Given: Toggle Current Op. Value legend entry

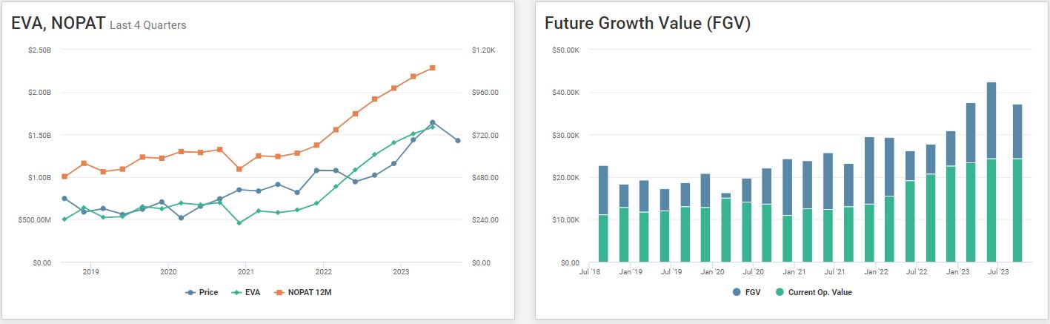Looking at the screenshot, I should (814, 292).
